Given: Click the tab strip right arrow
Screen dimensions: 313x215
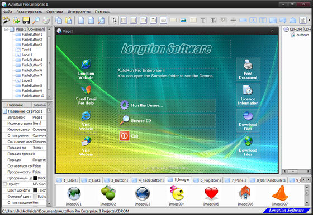Looking at the screenshot, I should click(x=309, y=180).
